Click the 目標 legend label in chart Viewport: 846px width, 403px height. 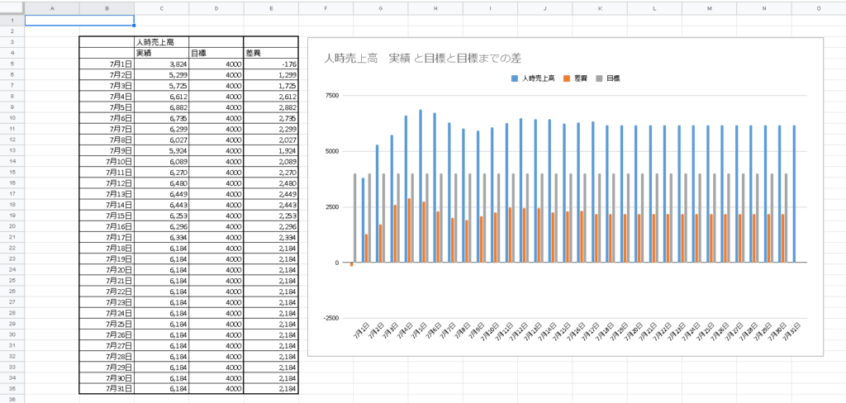tap(613, 78)
